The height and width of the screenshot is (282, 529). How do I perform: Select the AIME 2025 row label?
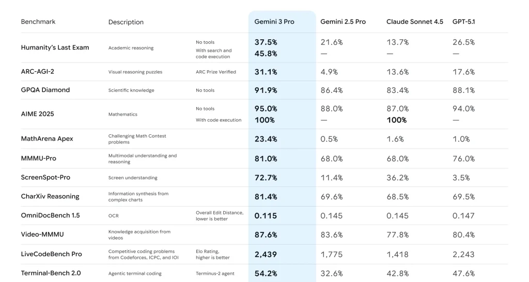point(37,114)
